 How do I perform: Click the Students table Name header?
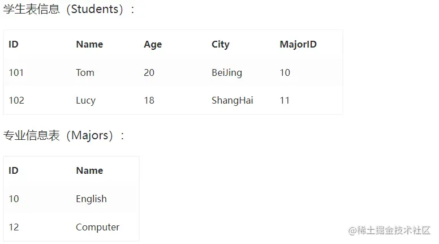89,44
